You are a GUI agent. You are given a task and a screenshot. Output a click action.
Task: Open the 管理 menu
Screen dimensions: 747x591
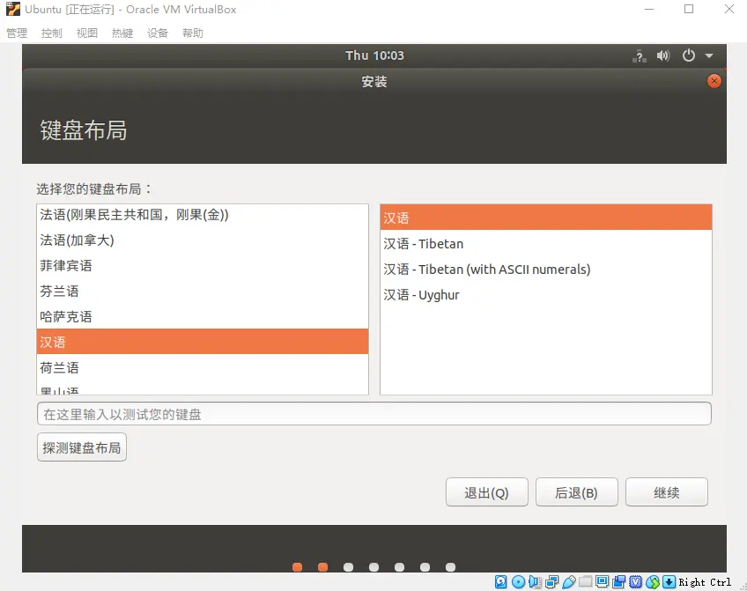tap(17, 33)
